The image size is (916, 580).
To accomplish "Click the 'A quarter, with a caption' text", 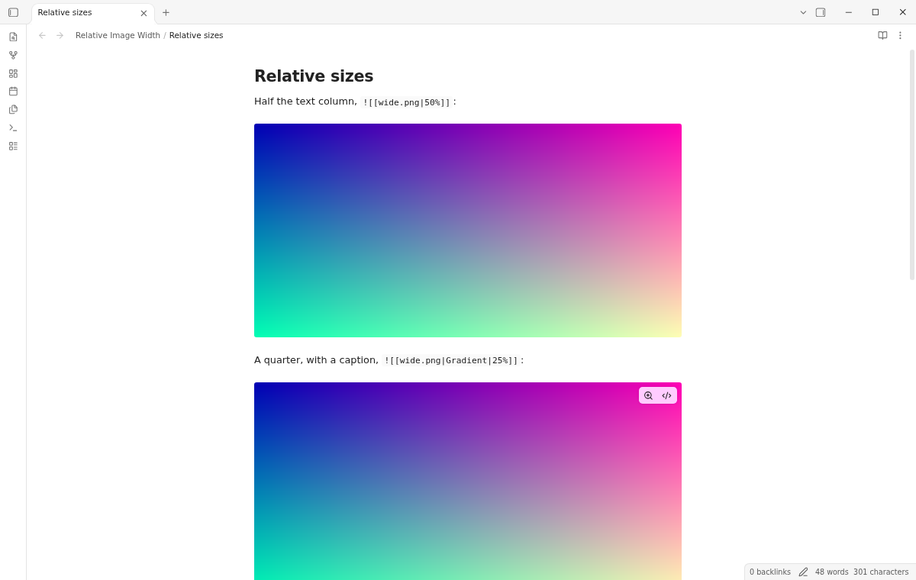I will 316,360.
